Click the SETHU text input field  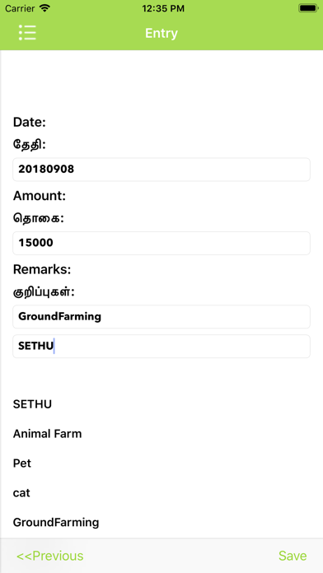tap(161, 346)
